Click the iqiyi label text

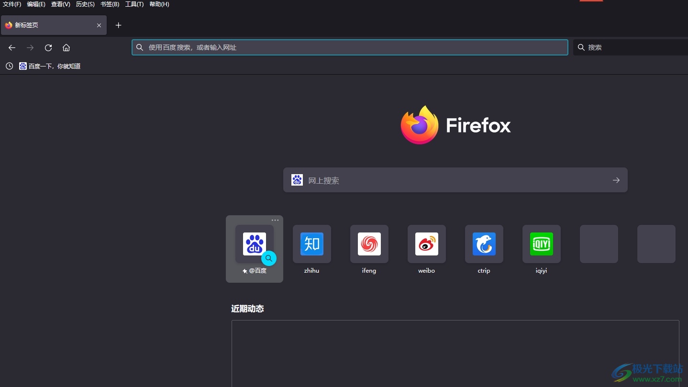tap(541, 271)
